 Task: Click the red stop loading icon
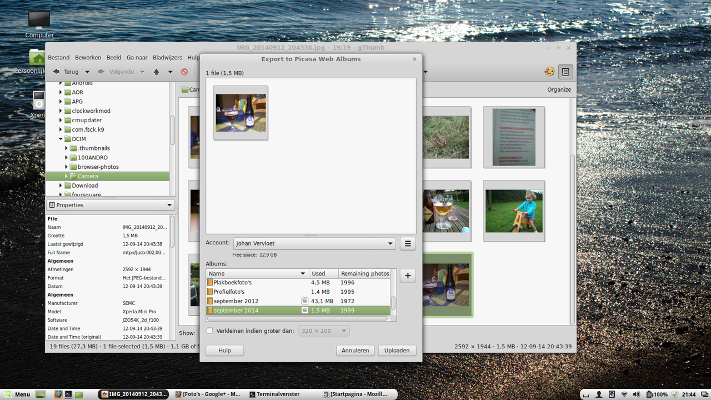(x=184, y=72)
